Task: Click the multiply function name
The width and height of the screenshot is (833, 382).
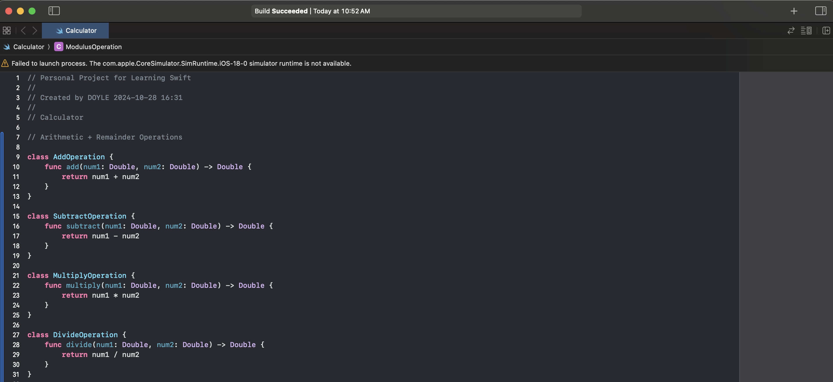Action: coord(83,285)
